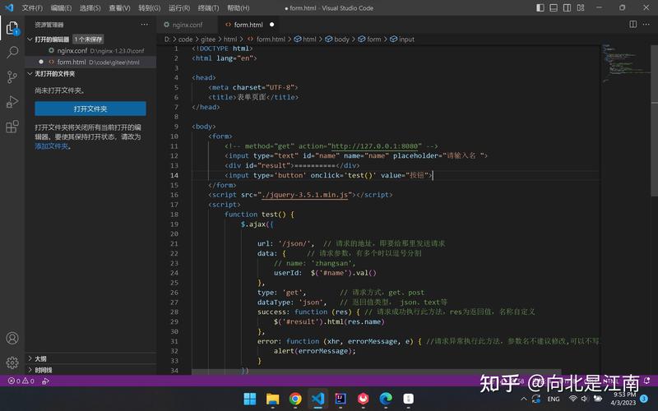Click the 添加文件夹 link
Viewport: 658px width, 411px height.
52,145
